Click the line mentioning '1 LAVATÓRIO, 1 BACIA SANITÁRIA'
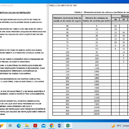129x129 pixels. (x=22, y=82)
